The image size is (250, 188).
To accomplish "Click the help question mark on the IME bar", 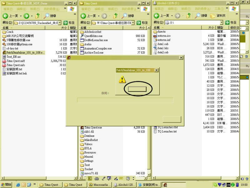I will pyautogui.click(x=128, y=178).
